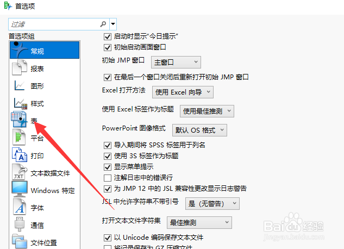Open the 初始 JMP 窗口 dropdown showing 主窗口
Viewport: 344px width, 249px height.
(x=176, y=63)
